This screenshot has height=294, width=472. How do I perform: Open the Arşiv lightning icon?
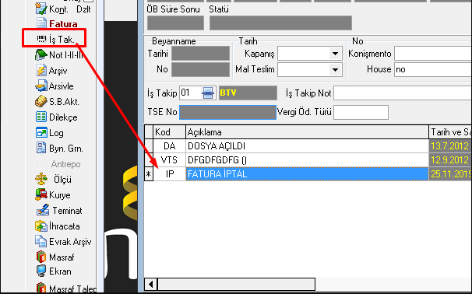pyautogui.click(x=41, y=71)
